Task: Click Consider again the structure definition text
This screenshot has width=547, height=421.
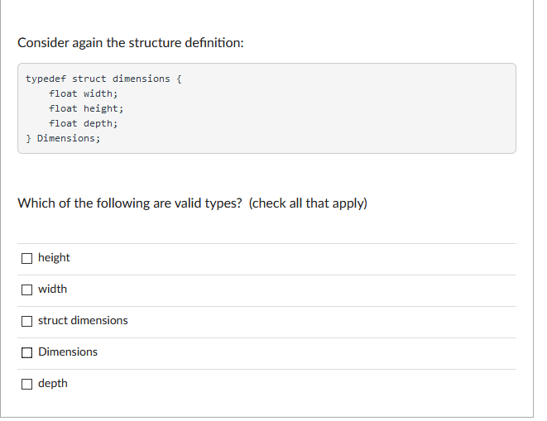Action: [x=131, y=43]
